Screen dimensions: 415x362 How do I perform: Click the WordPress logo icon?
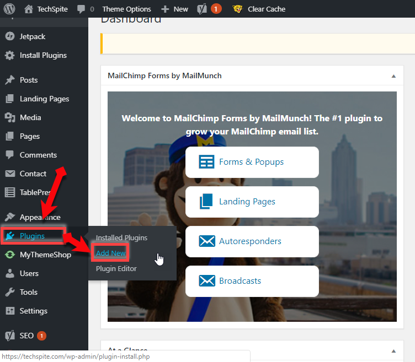9,9
